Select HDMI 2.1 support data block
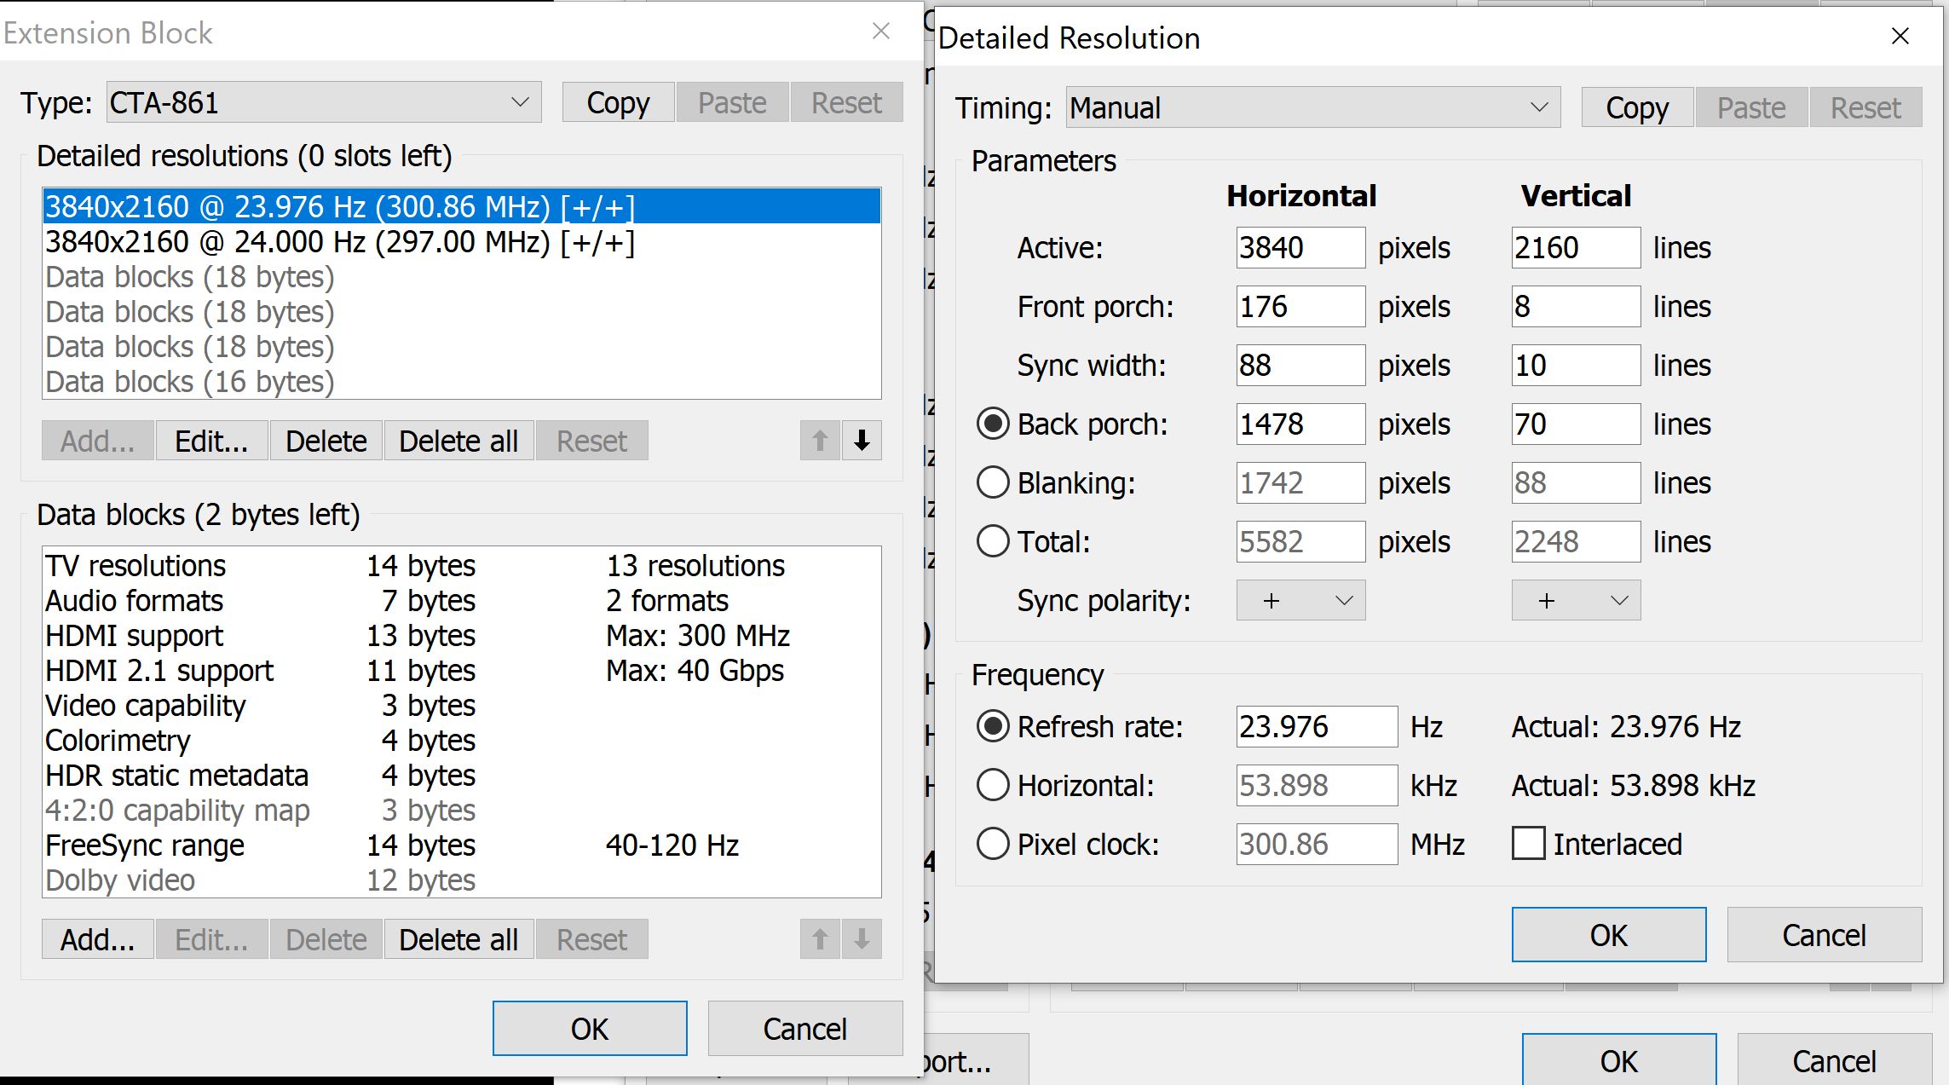Screen dimensions: 1949x1085 click(x=159, y=670)
